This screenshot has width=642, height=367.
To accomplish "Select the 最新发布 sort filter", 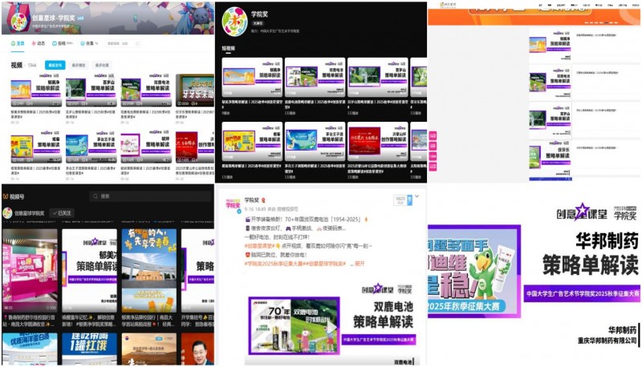I will coord(55,65).
